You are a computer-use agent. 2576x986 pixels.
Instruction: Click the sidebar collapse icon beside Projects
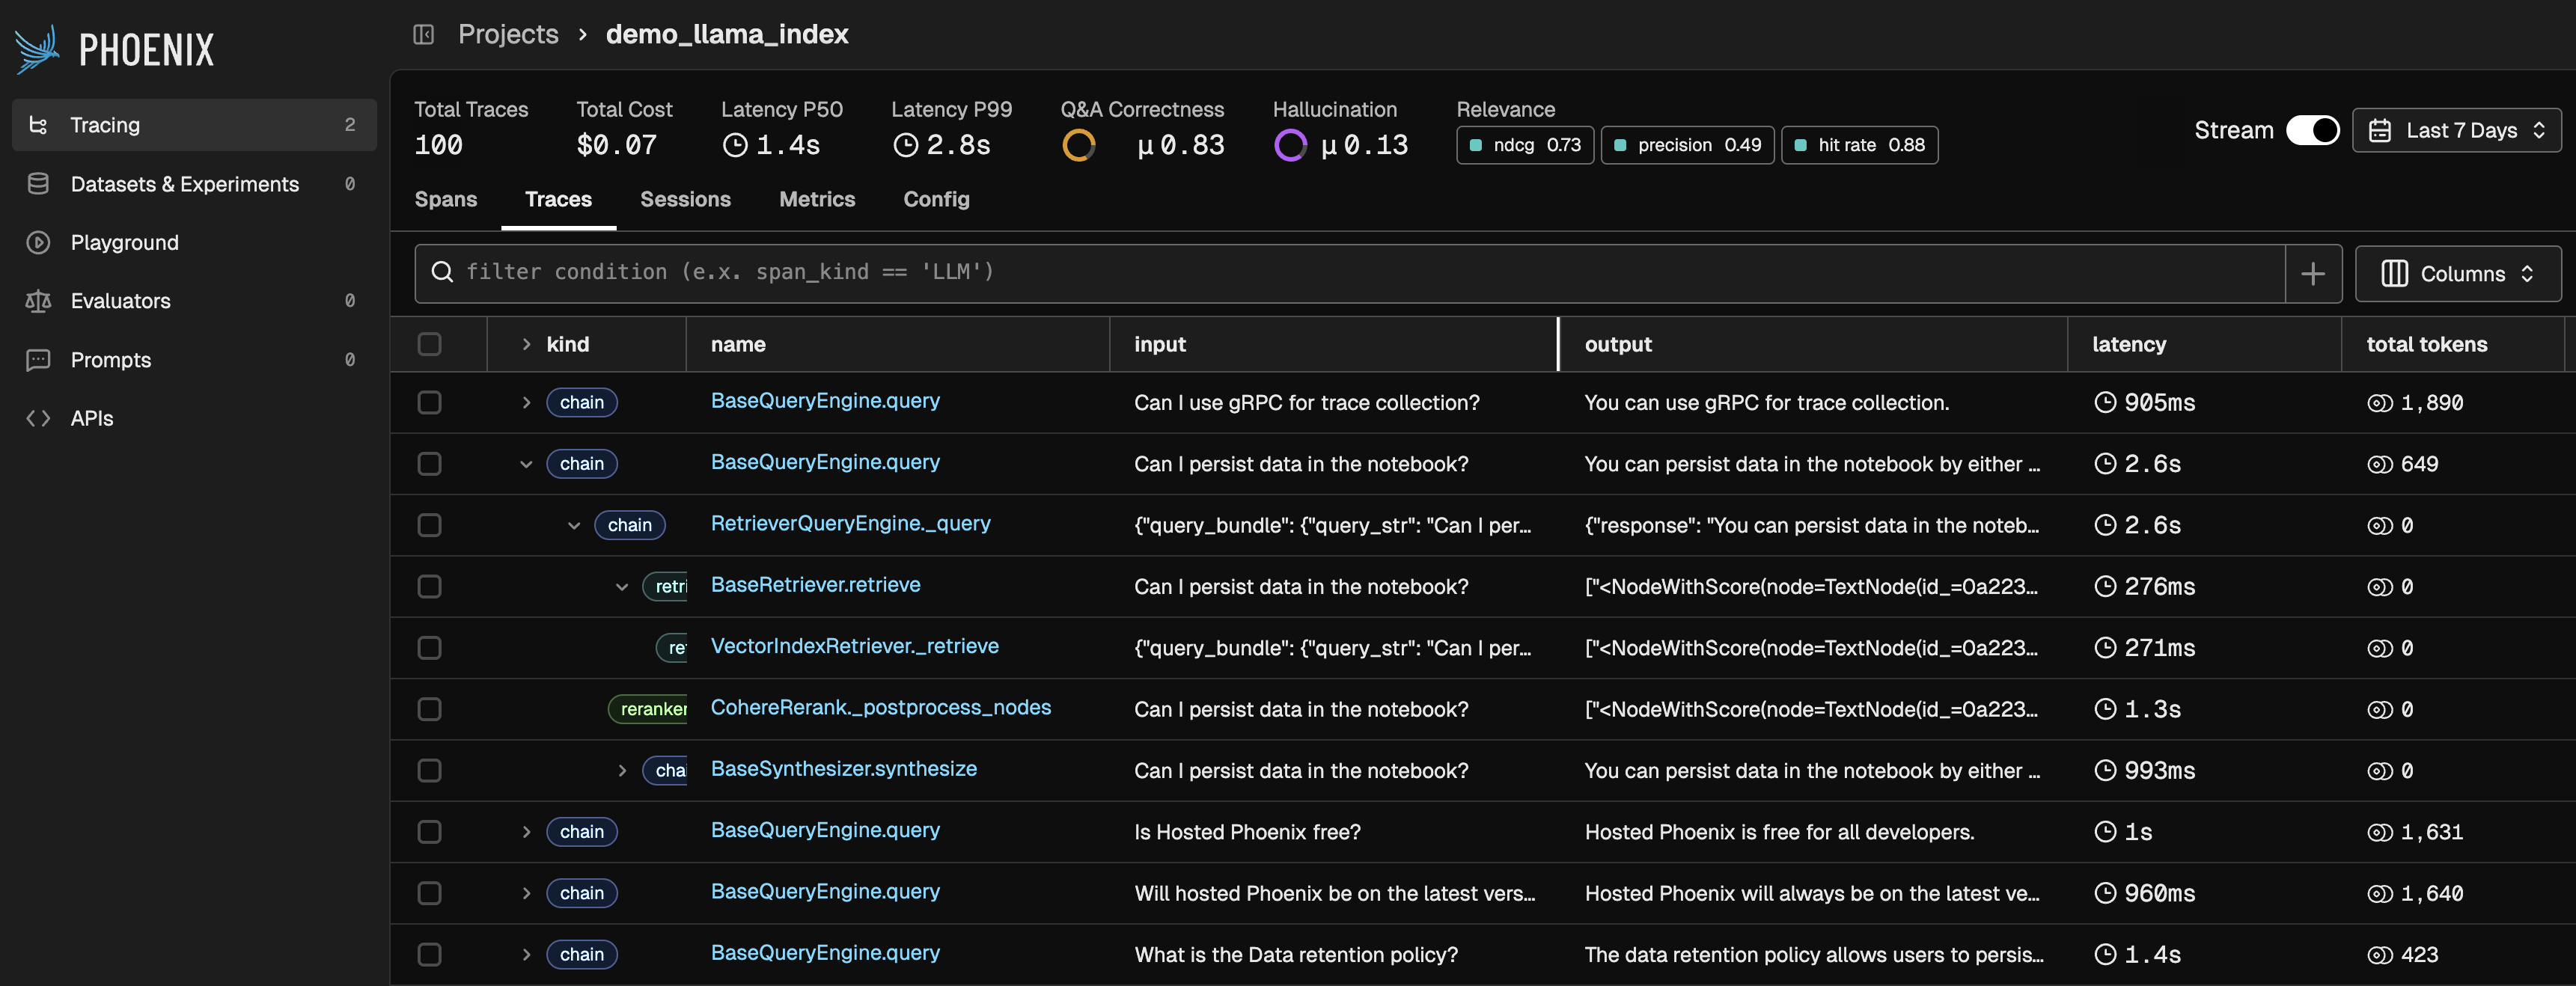click(x=423, y=33)
